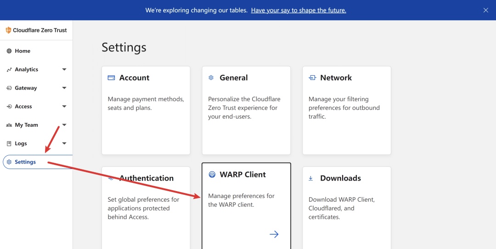
Task: Click the Network card icon
Action: click(x=312, y=78)
